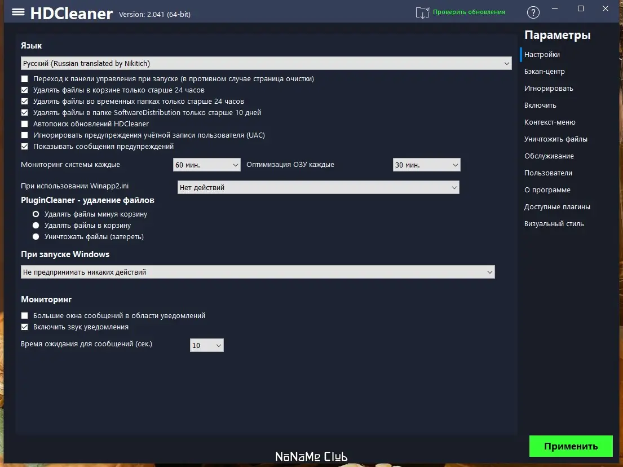Screen dimensions: 623x467
Task: Toggle Показывать сообщения предупреждений checkbox
Action: pyautogui.click(x=25, y=146)
